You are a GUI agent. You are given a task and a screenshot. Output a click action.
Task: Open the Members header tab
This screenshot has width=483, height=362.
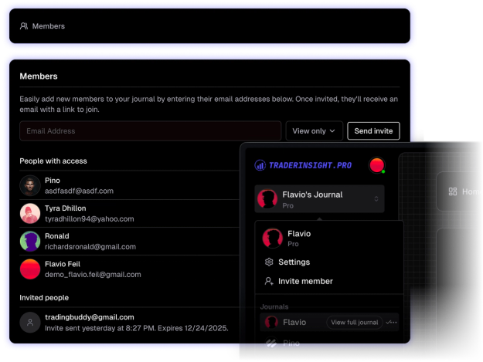(x=43, y=26)
